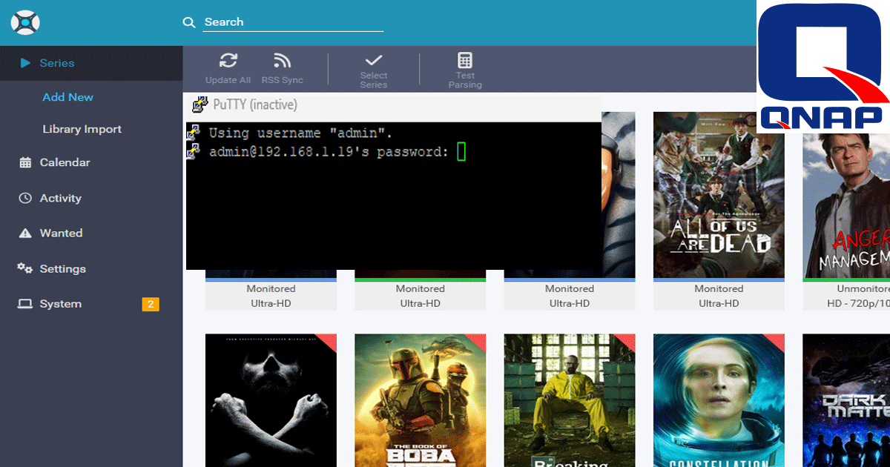Open the Series menu section

click(x=57, y=63)
